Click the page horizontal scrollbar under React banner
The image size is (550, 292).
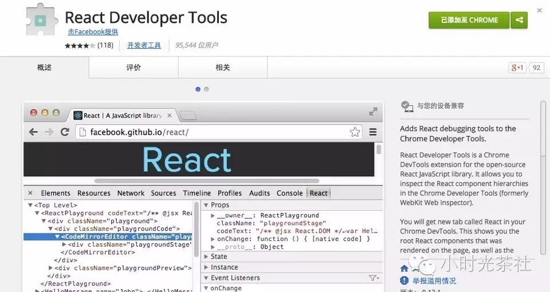click(x=207, y=181)
